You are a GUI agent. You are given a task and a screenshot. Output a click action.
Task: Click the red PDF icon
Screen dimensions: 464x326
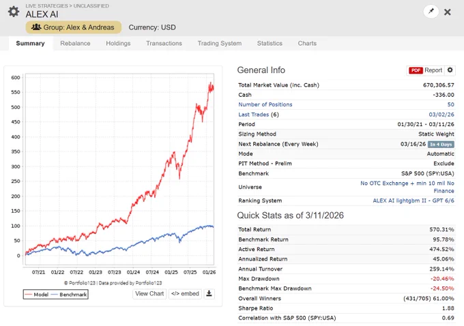click(x=416, y=70)
